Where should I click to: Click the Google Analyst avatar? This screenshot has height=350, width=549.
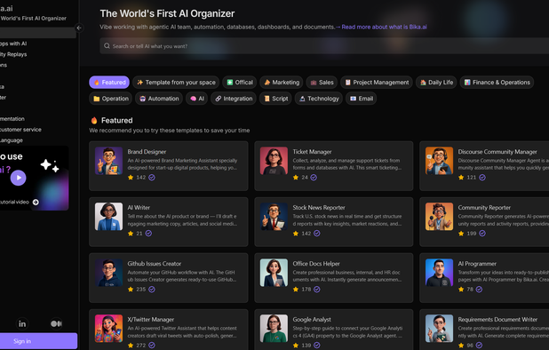tap(274, 329)
